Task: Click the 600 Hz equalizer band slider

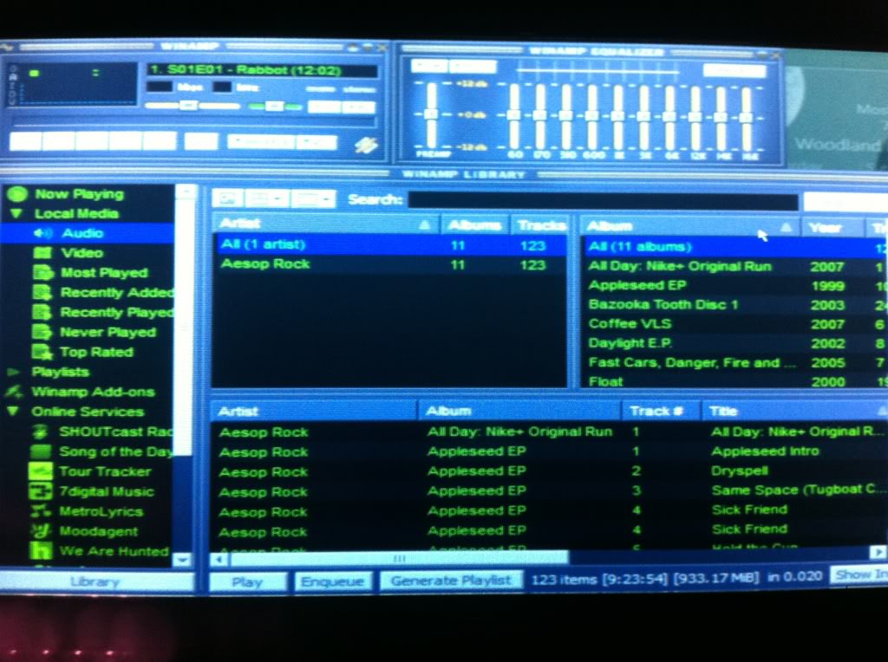Action: 591,117
